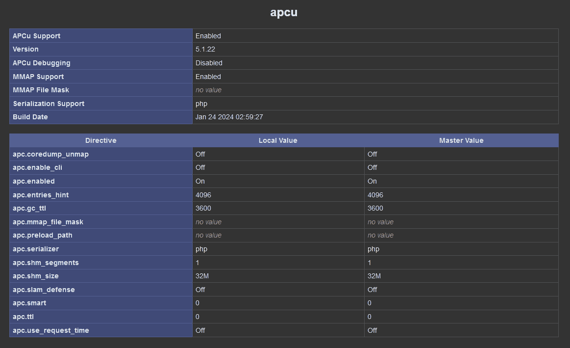This screenshot has width=570, height=348.
Task: Select the apc.slam_defense directive name
Action: click(x=44, y=290)
